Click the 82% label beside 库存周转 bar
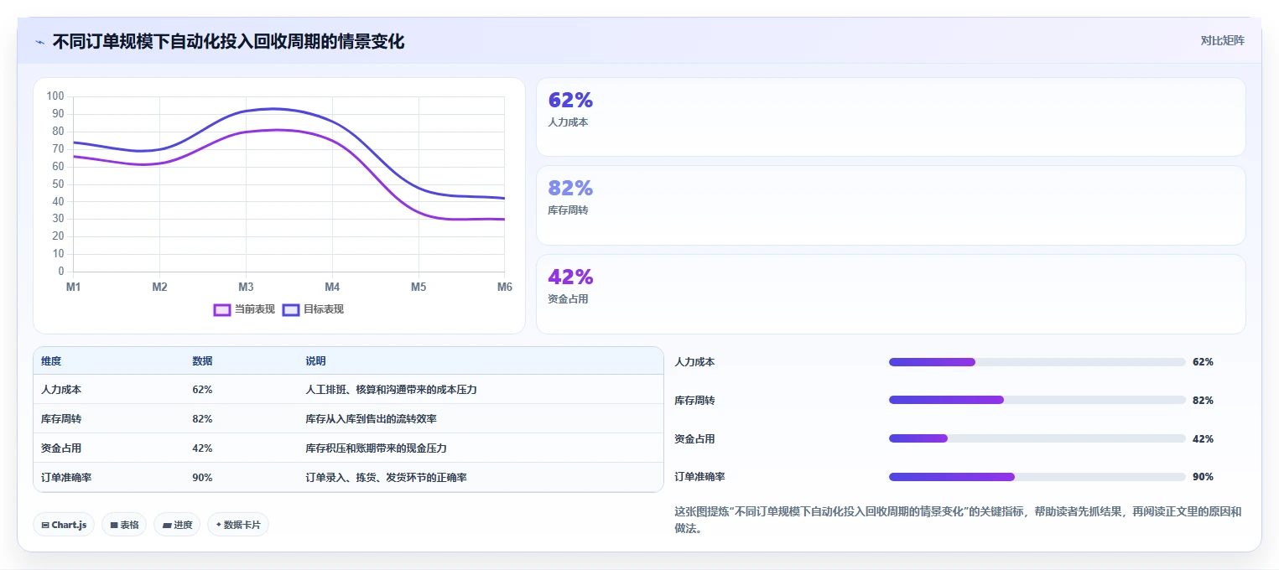 point(1203,400)
